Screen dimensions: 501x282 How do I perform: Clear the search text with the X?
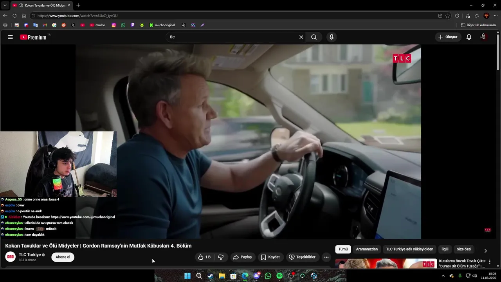[301, 37]
